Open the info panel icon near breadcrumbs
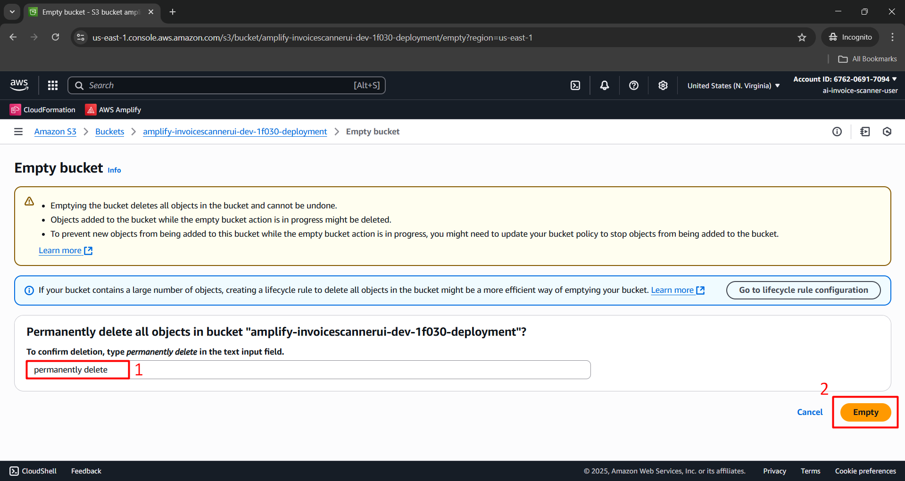Viewport: 905px width, 481px height. click(x=837, y=132)
